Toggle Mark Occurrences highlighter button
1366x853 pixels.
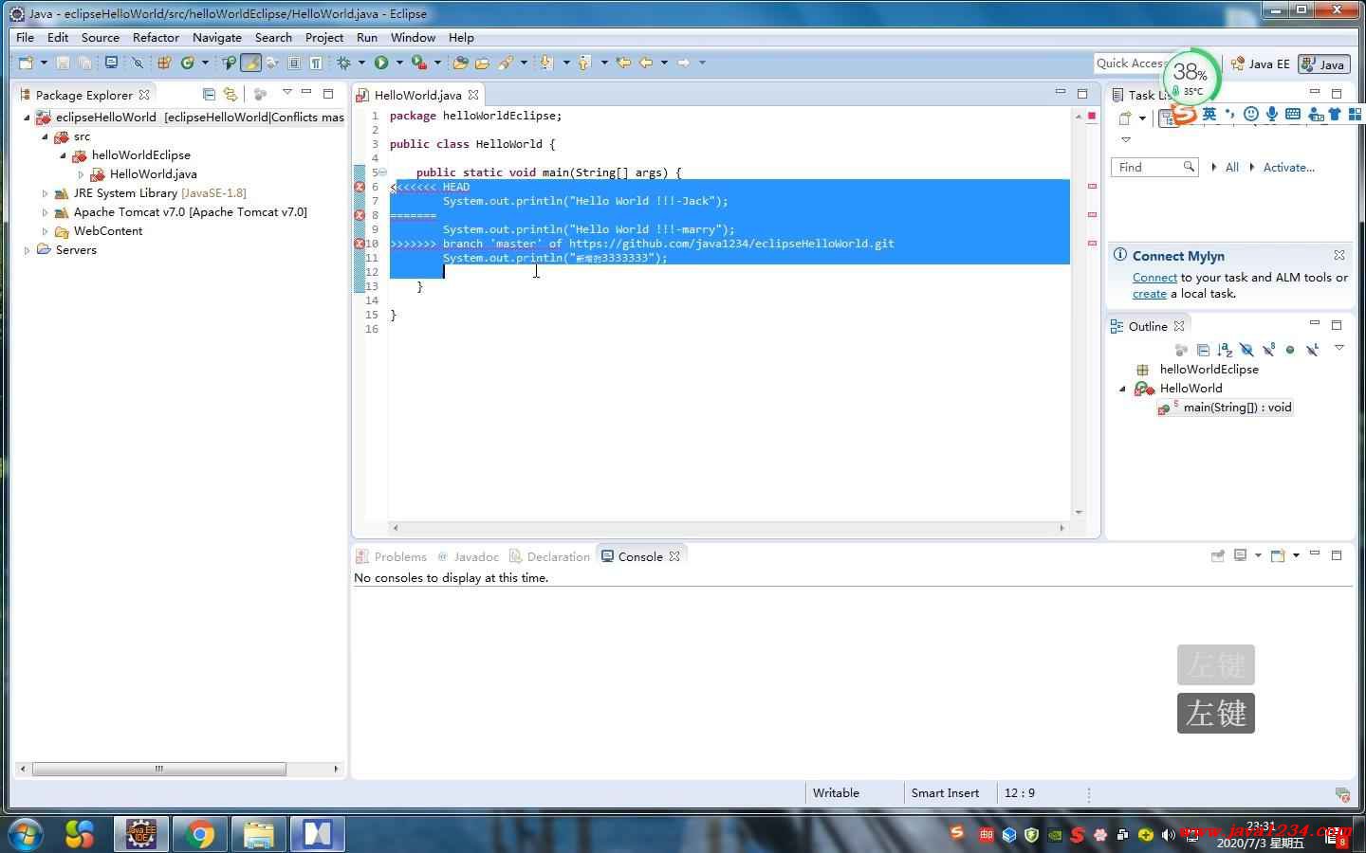tap(250, 63)
